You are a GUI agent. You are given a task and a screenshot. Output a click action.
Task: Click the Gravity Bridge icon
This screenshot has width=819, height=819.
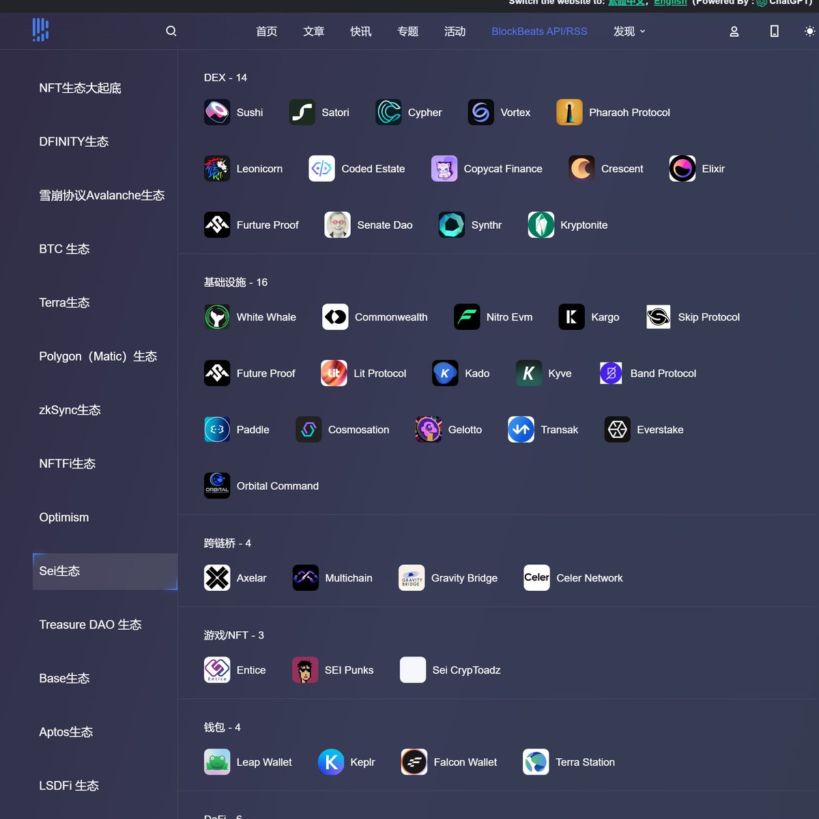[x=412, y=578]
